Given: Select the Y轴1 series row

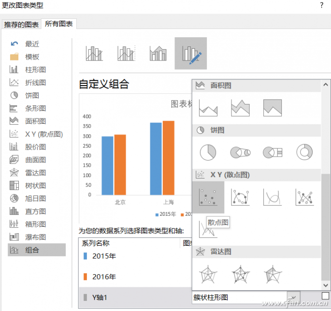Looking at the screenshot, I should (135, 297).
